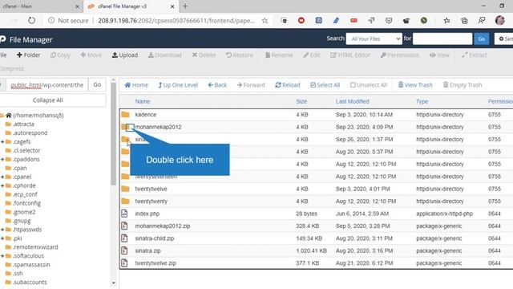Viewport: 513px width, 289px height.
Task: Open View Trash
Action: coord(415,85)
